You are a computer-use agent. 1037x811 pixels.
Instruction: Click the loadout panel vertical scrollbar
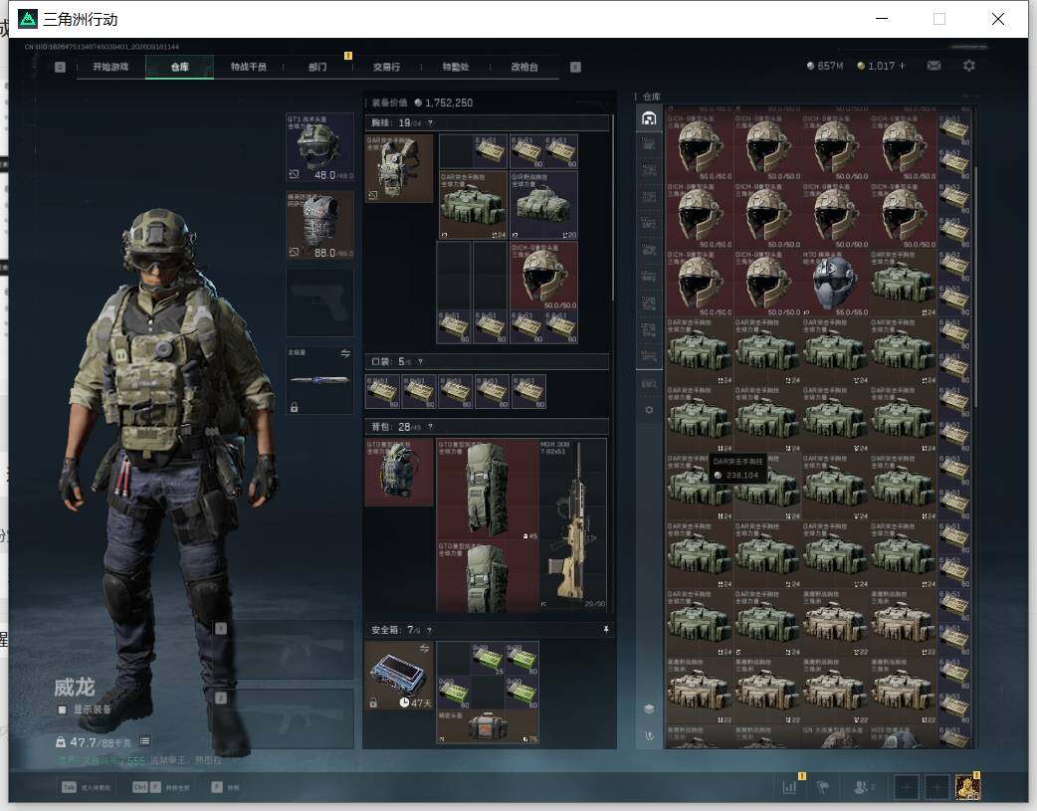[613, 206]
